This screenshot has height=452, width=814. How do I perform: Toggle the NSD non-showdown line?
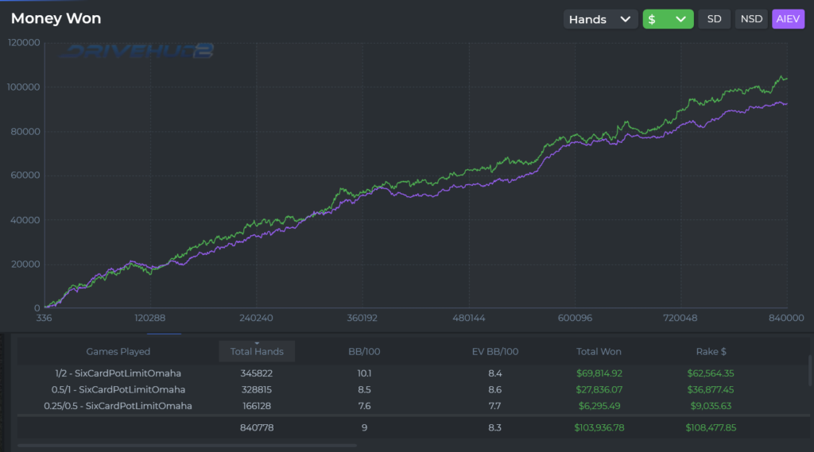[x=750, y=19]
